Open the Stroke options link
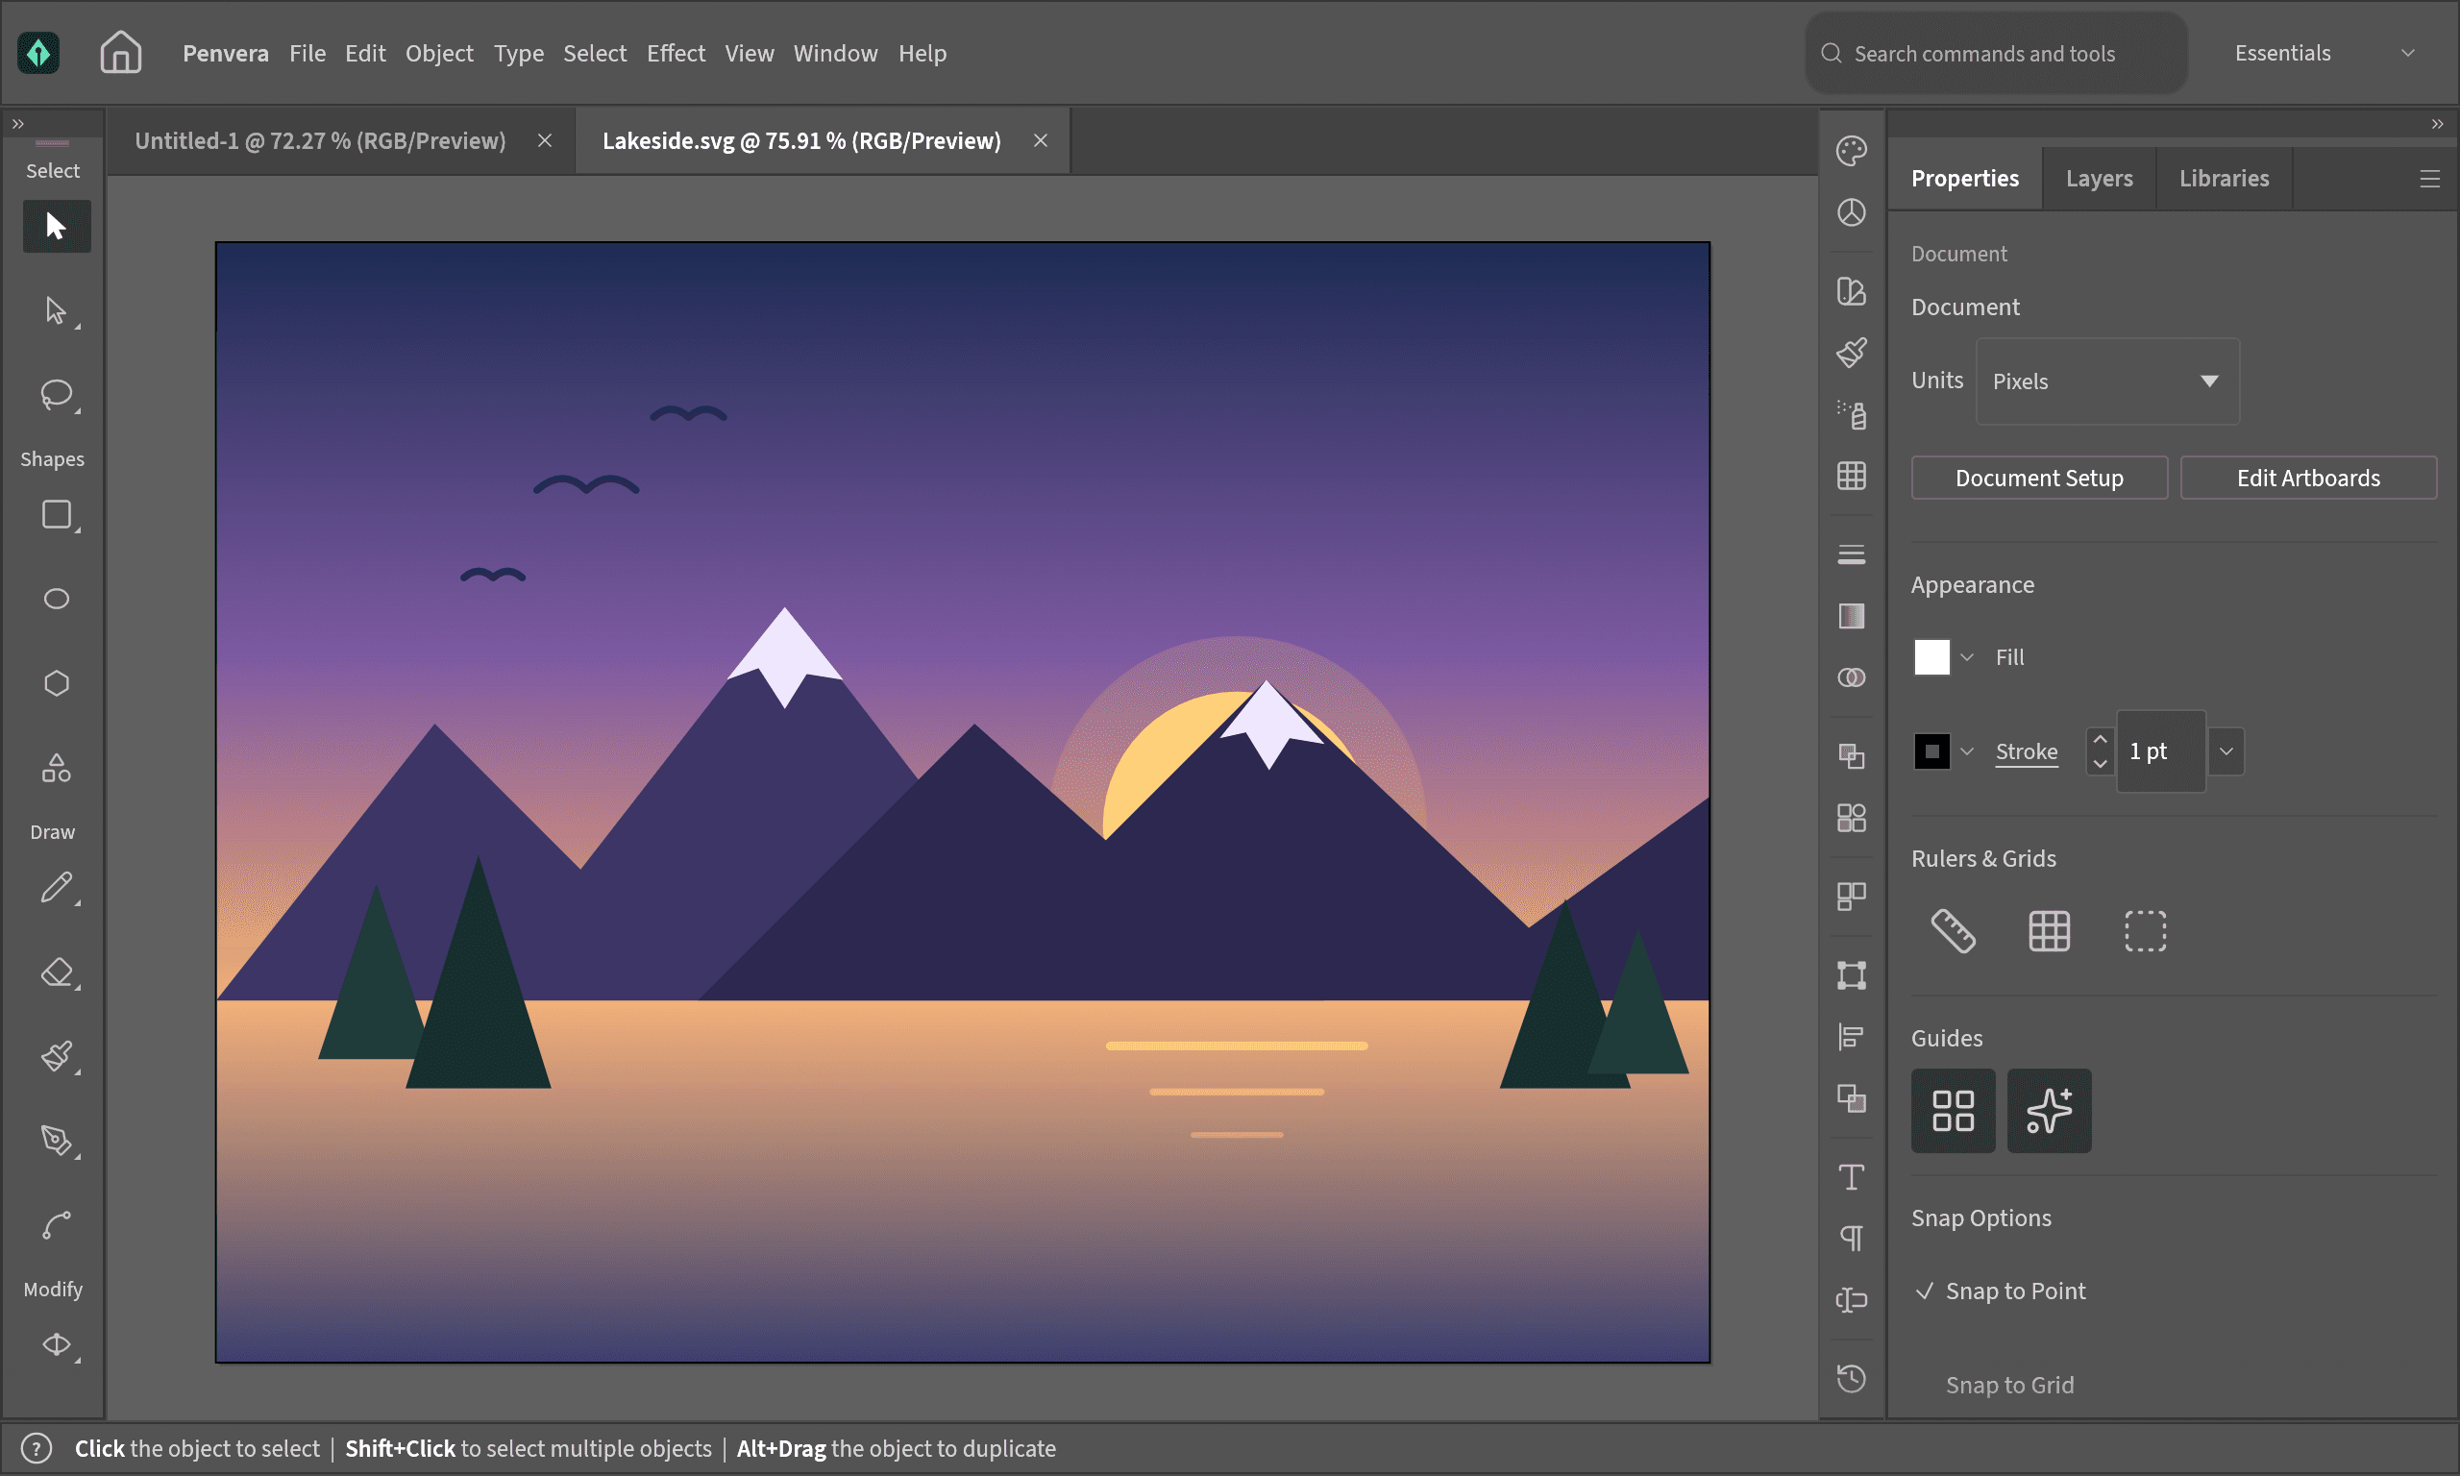Screen dimensions: 2460x1476 (2027, 751)
